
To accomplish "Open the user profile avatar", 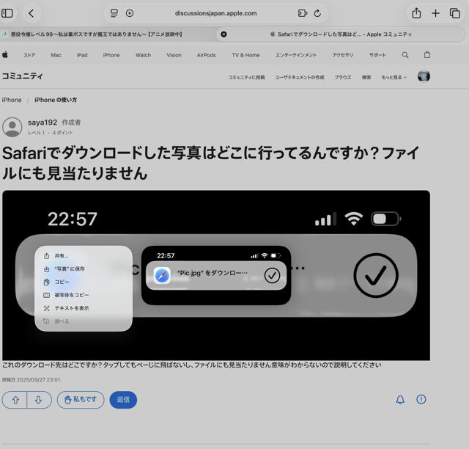I will pos(424,76).
